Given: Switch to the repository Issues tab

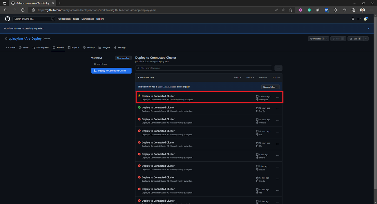Looking at the screenshot, I should point(24,48).
